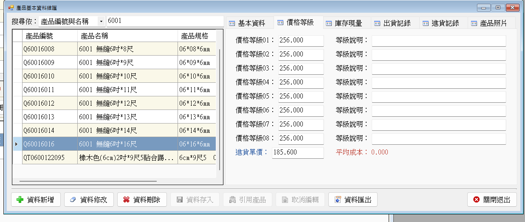Click the 價格等級01 value field

pyautogui.click(x=301, y=40)
